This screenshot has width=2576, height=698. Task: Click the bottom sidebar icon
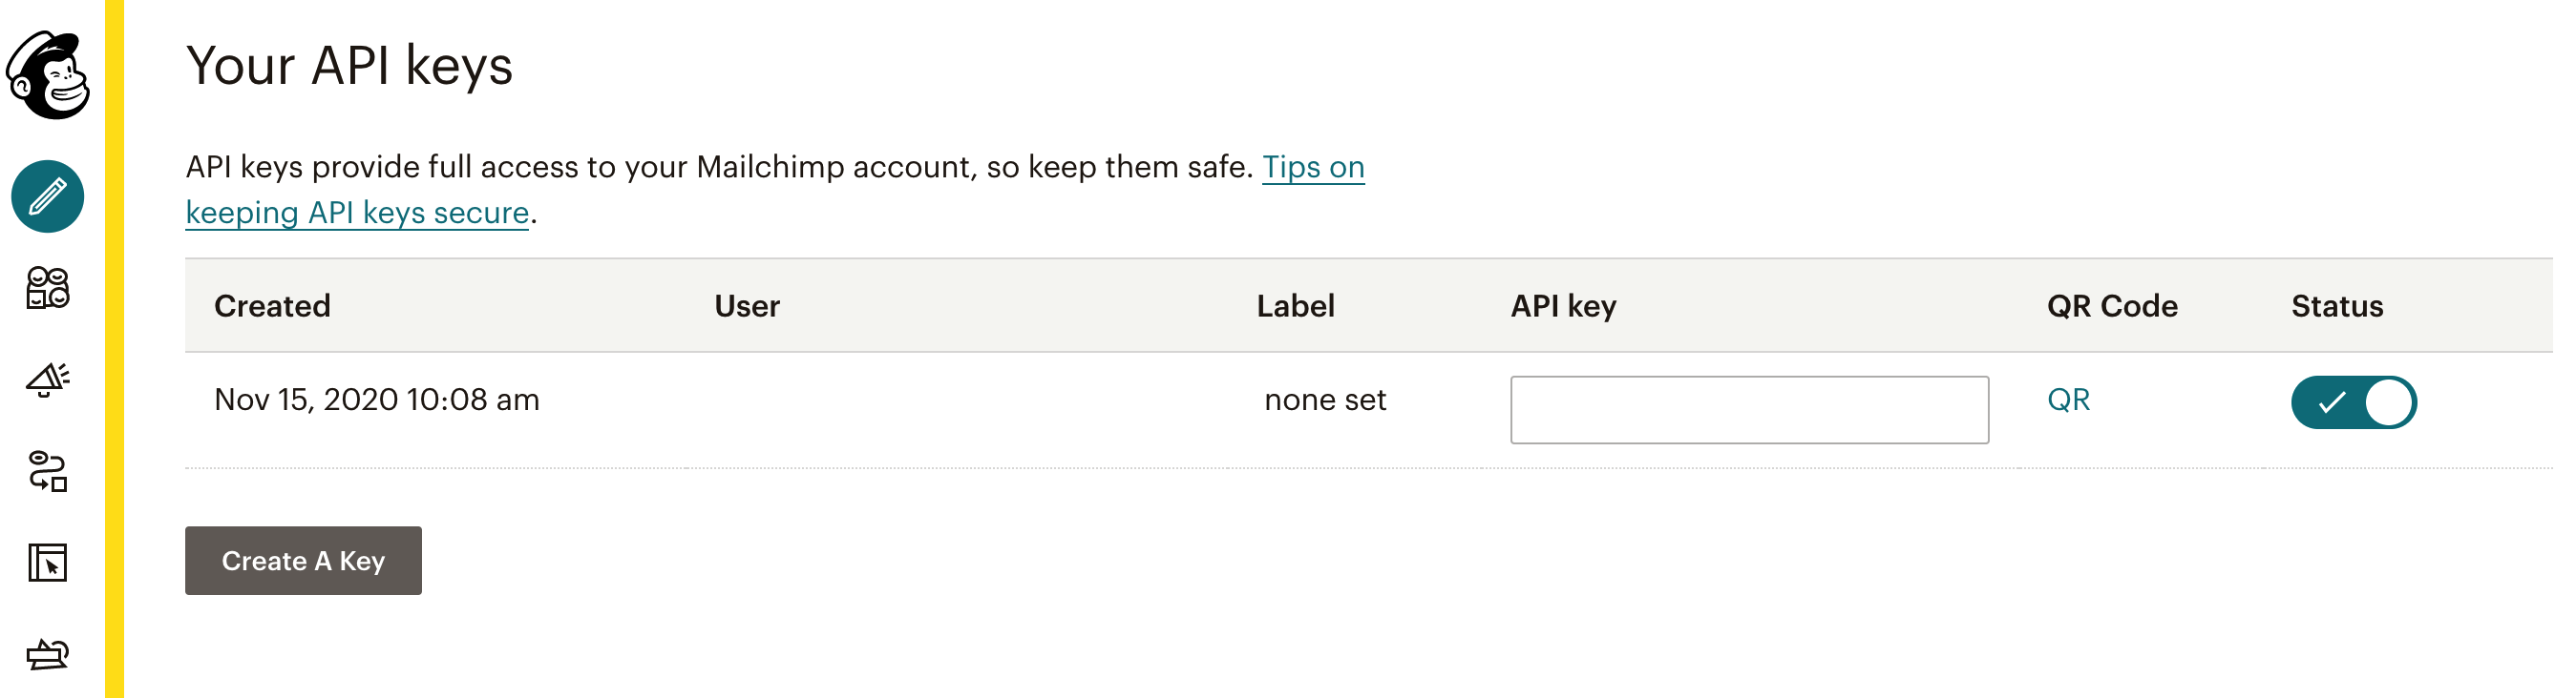coord(48,655)
